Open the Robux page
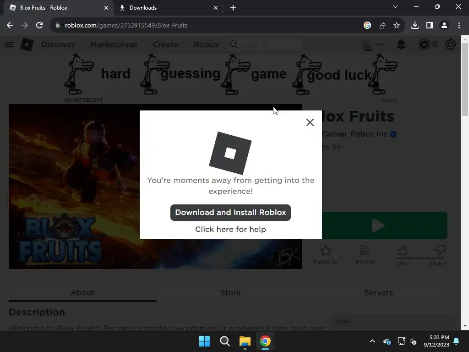This screenshot has height=352, width=469. tap(206, 44)
